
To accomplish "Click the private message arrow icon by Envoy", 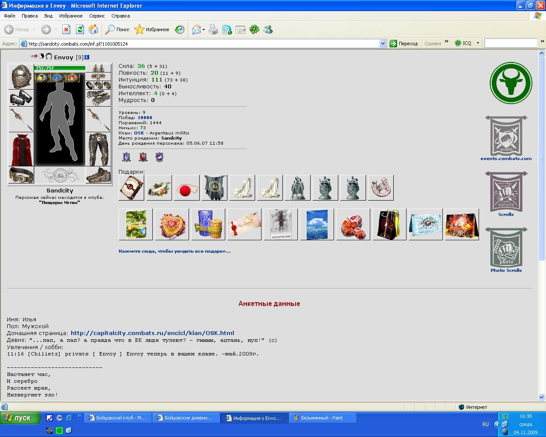I will coord(34,56).
